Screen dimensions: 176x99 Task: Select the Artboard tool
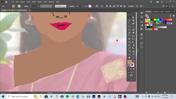(x=129, y=54)
